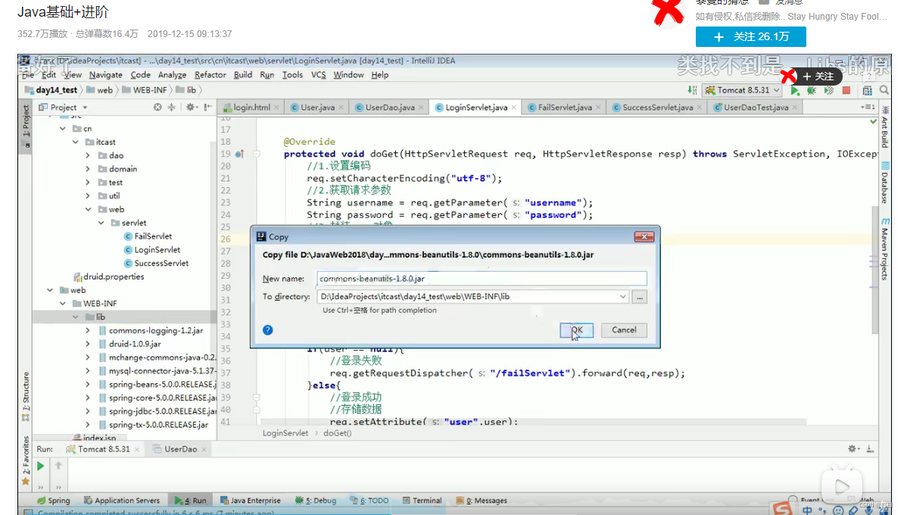
Task: Close the login.html editor tab
Action: point(277,108)
